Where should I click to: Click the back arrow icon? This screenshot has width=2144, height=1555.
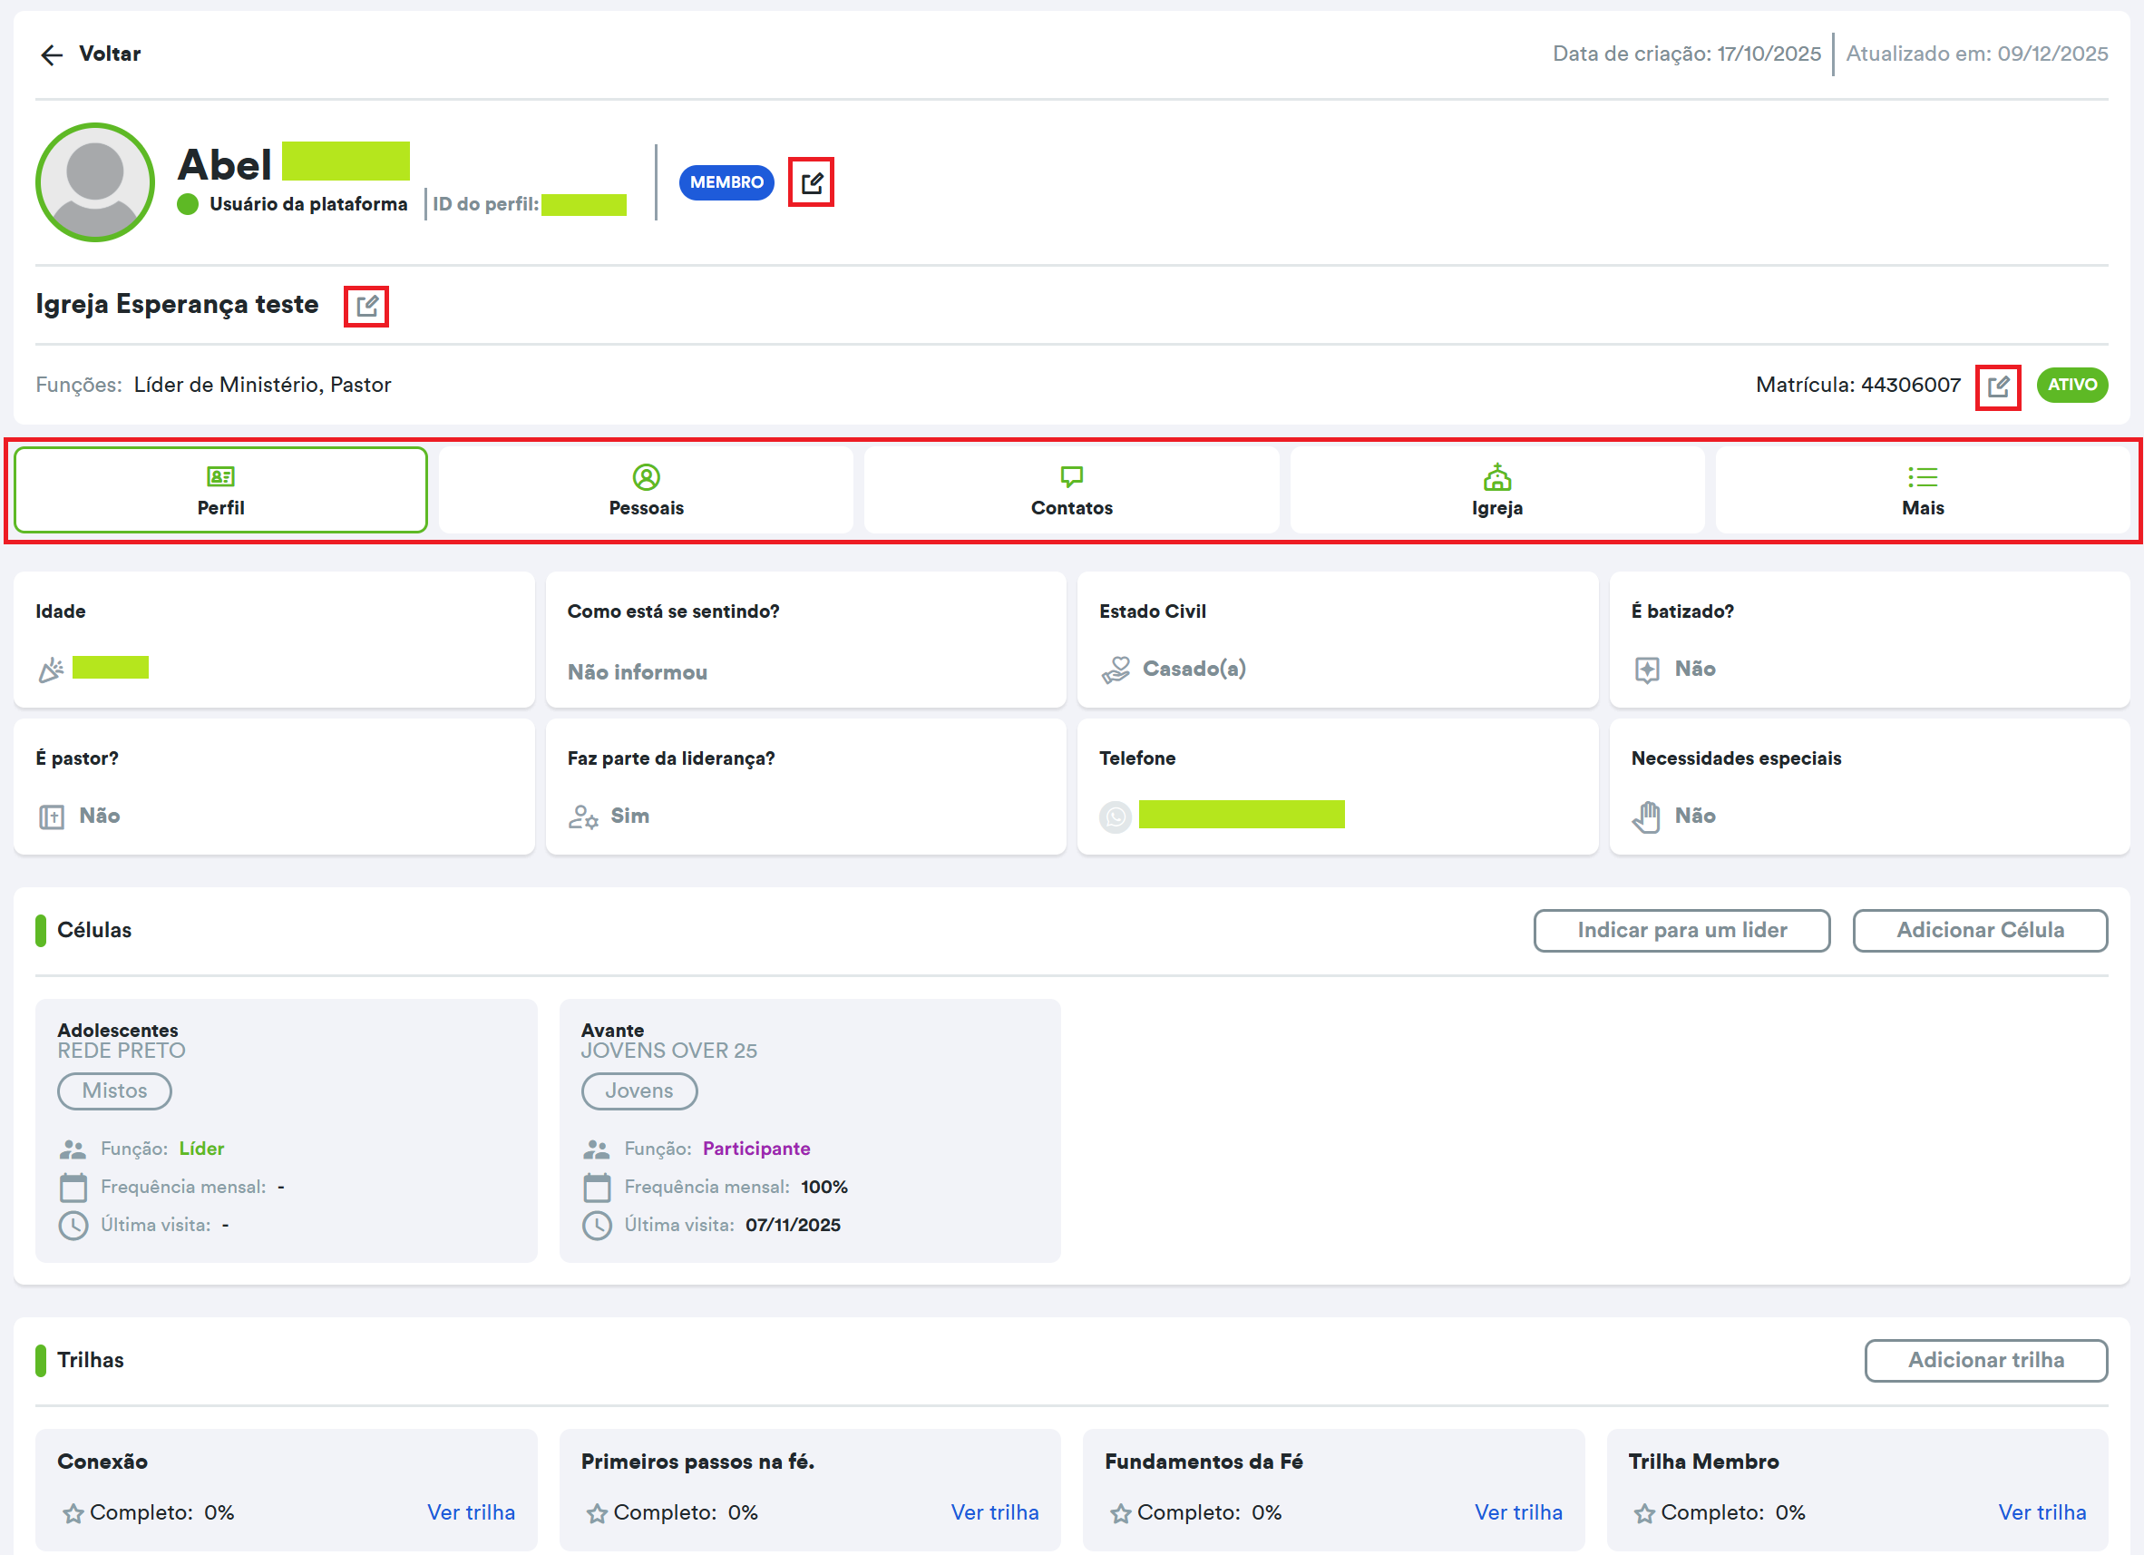tap(51, 54)
